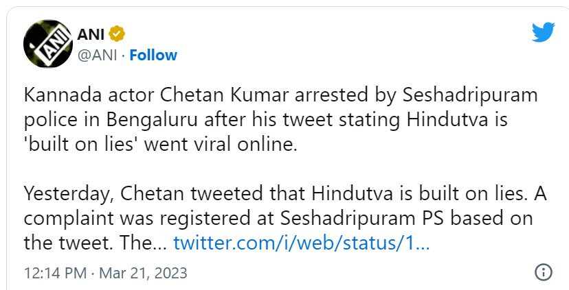Screen dimensions: 569x290
Task: Click the blue Twitter bird logo
Action: [x=544, y=33]
